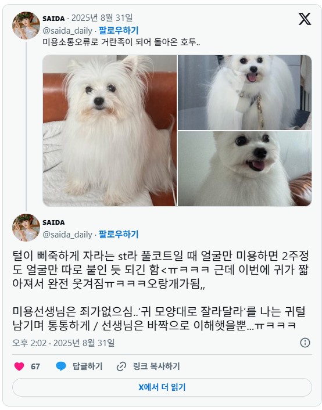Click the 링크 복사하기 text
Screen dimensions: 322x410
pyautogui.click(x=156, y=366)
